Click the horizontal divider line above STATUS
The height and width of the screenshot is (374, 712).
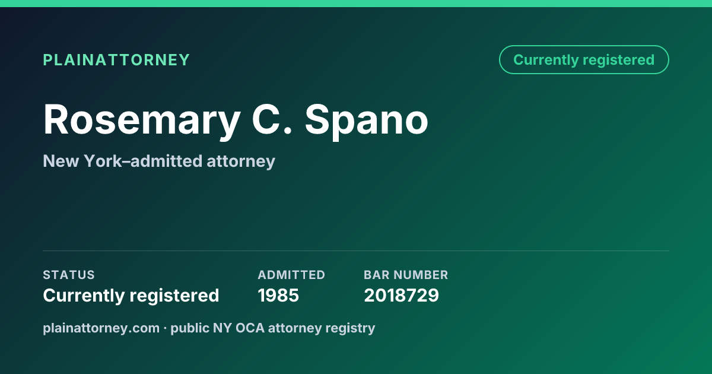[x=356, y=251]
